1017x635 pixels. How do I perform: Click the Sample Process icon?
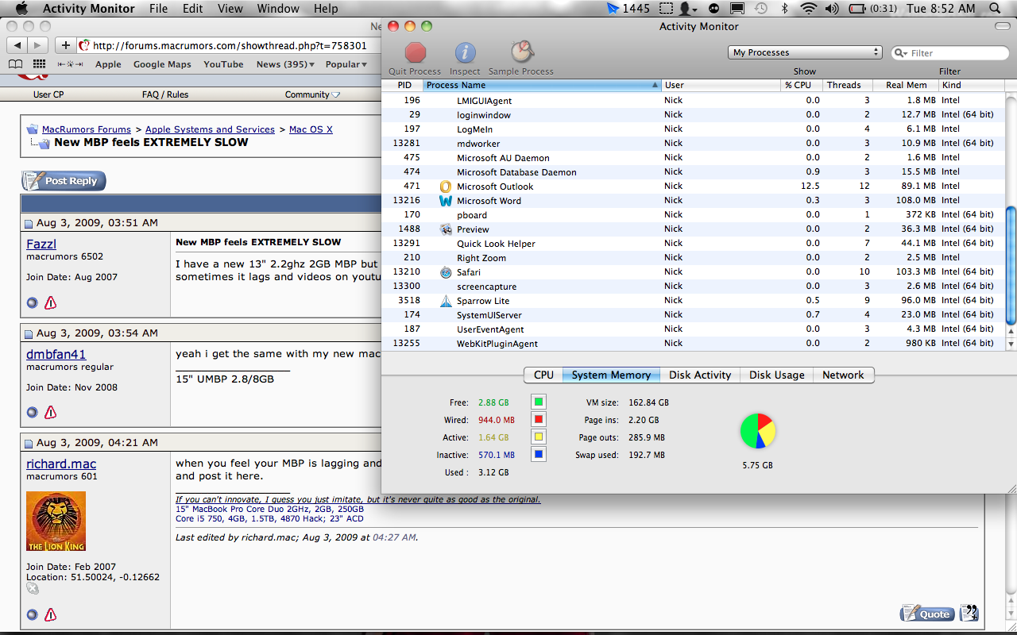pyautogui.click(x=521, y=52)
